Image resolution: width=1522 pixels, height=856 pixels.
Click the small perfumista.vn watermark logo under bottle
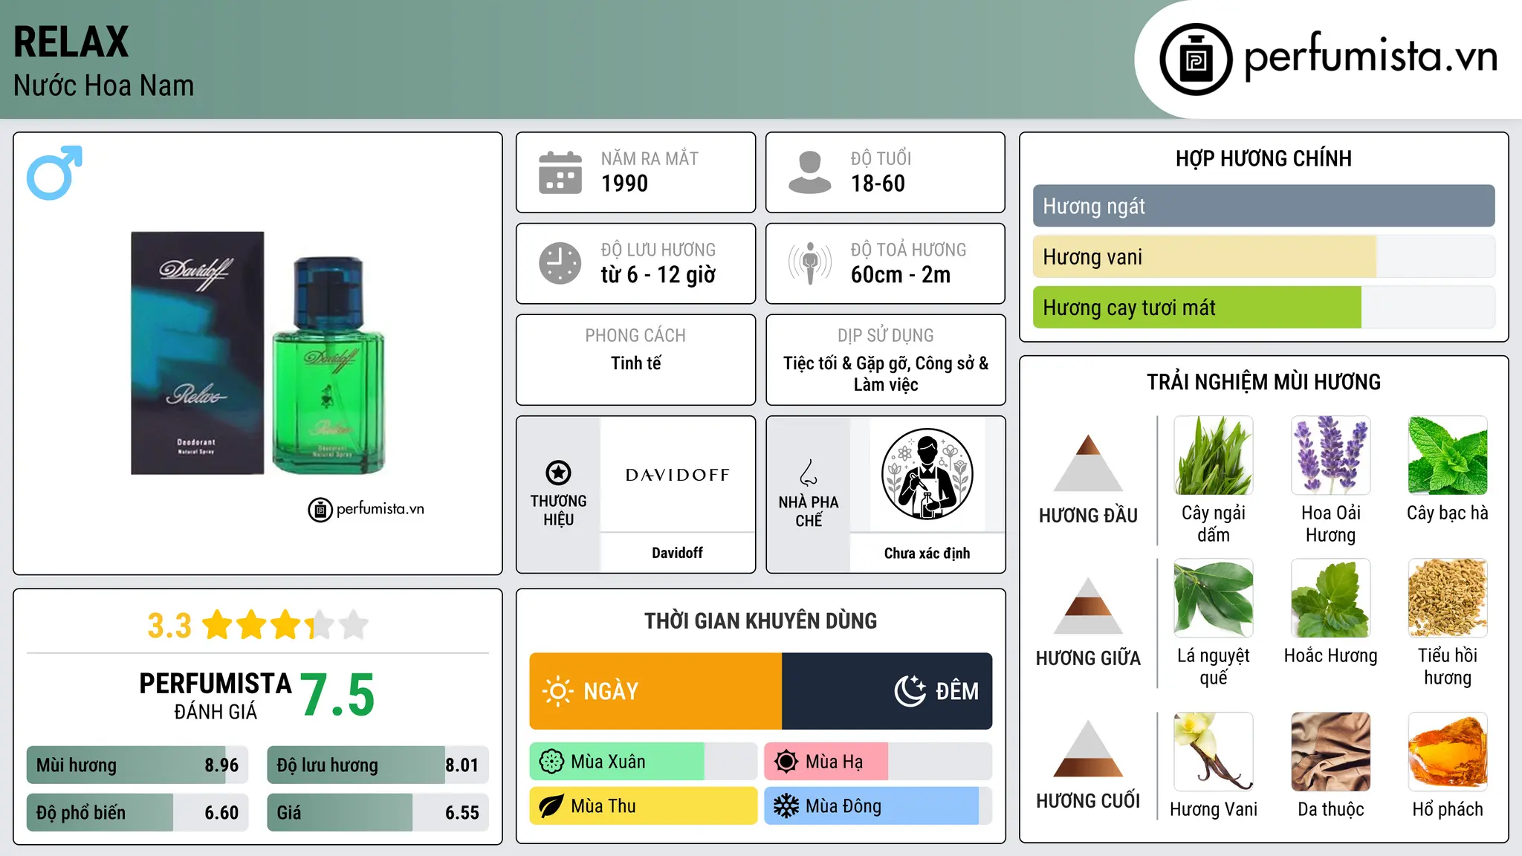click(x=366, y=510)
